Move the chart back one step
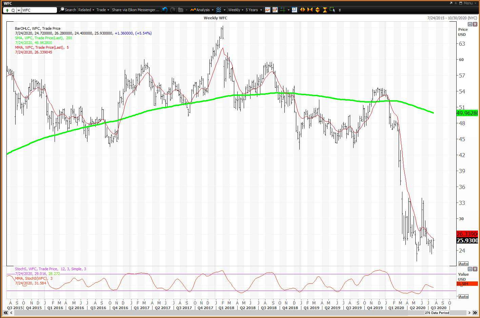 point(11,313)
